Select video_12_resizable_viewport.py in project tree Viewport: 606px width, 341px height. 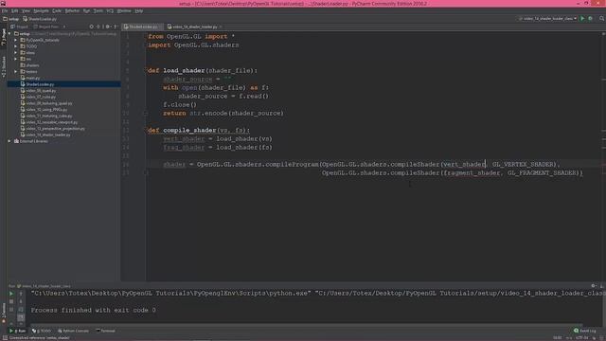click(49, 122)
